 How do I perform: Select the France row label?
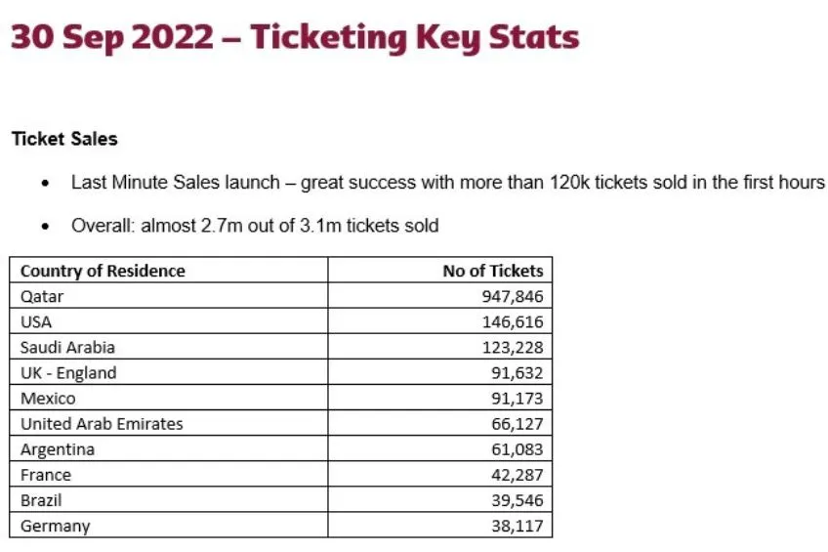[46, 475]
